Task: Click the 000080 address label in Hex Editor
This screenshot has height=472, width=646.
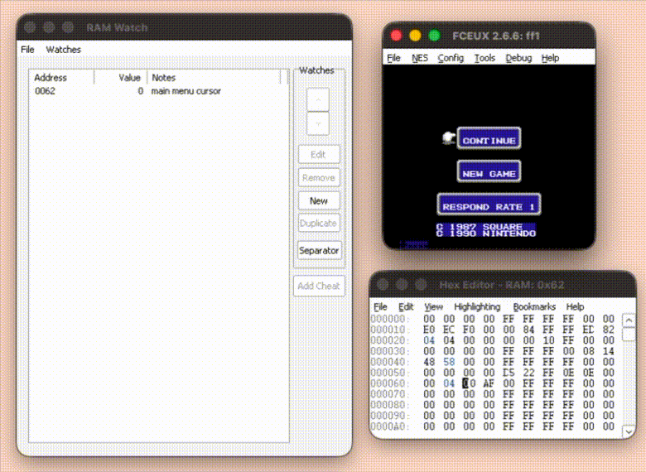Action: pyautogui.click(x=389, y=405)
